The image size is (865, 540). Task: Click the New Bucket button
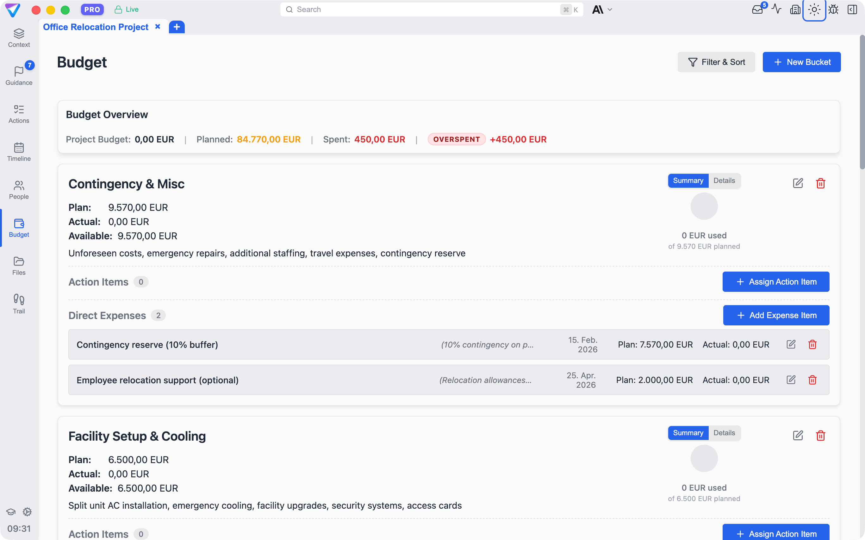pyautogui.click(x=801, y=62)
